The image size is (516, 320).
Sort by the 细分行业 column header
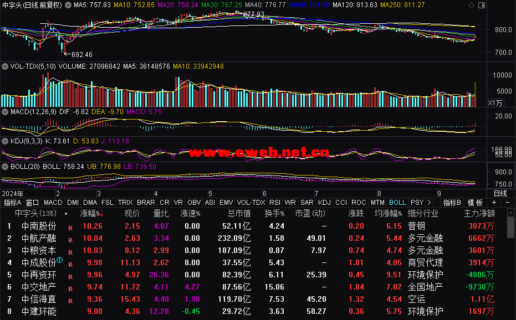[x=423, y=214]
